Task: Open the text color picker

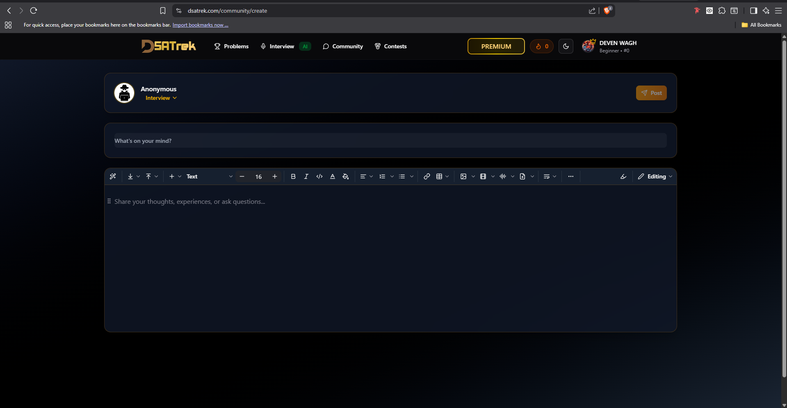Action: tap(333, 176)
